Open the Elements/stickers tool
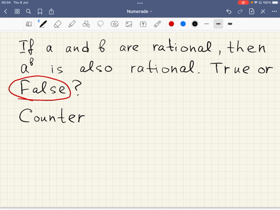This screenshot has height=210, width=280. 114,24
